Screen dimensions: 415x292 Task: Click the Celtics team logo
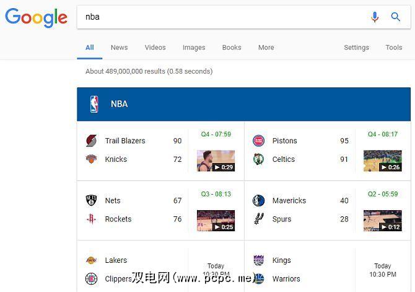coord(258,159)
